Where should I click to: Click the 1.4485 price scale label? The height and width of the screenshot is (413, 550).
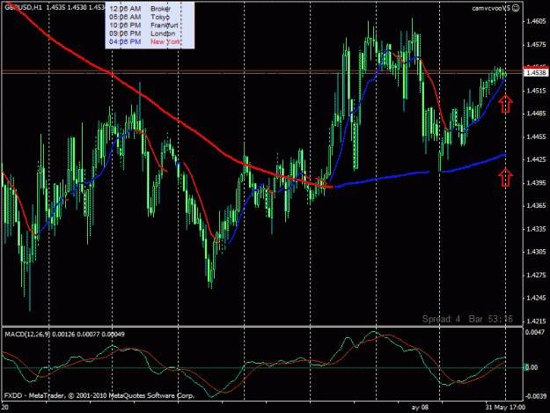click(536, 114)
